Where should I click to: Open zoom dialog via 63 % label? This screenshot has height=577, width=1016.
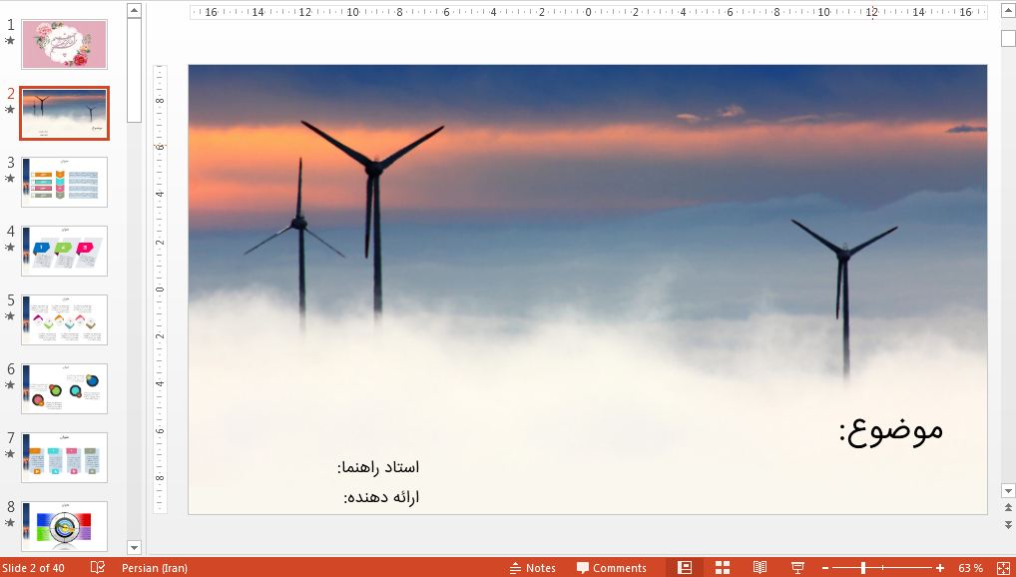pos(970,568)
